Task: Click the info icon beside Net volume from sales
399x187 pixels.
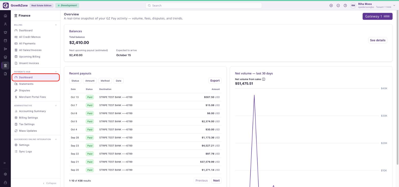Action: (264, 79)
